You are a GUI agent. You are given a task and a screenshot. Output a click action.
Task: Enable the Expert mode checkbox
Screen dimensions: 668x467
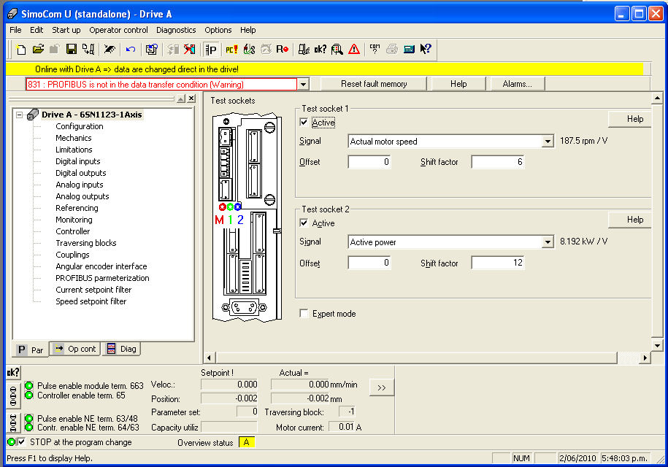(304, 313)
